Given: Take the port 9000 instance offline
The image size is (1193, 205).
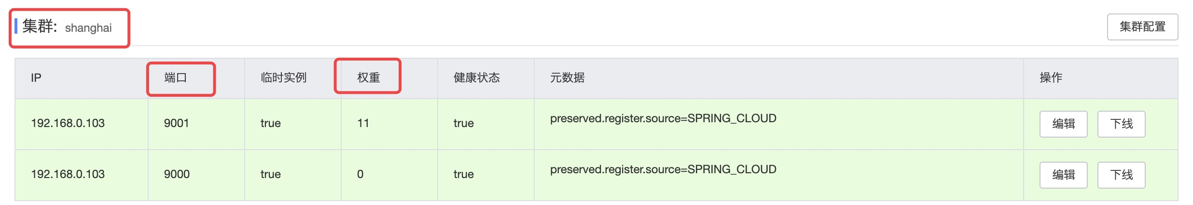Looking at the screenshot, I should tap(1121, 175).
